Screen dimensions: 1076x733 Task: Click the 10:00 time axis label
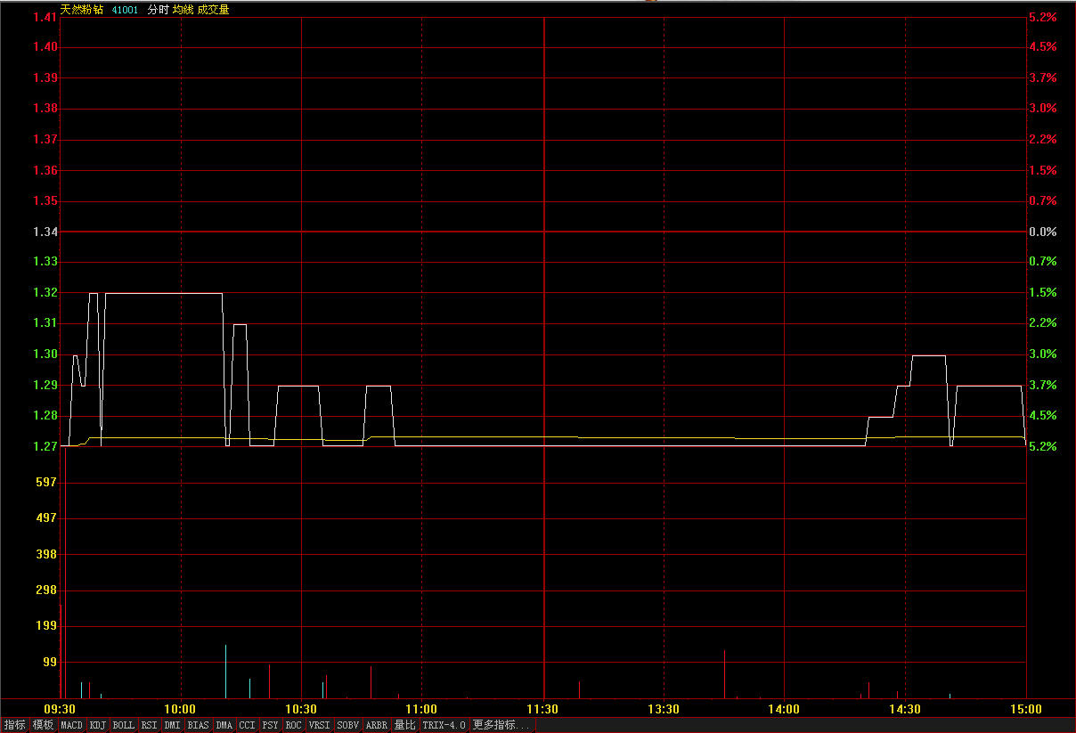tap(181, 710)
